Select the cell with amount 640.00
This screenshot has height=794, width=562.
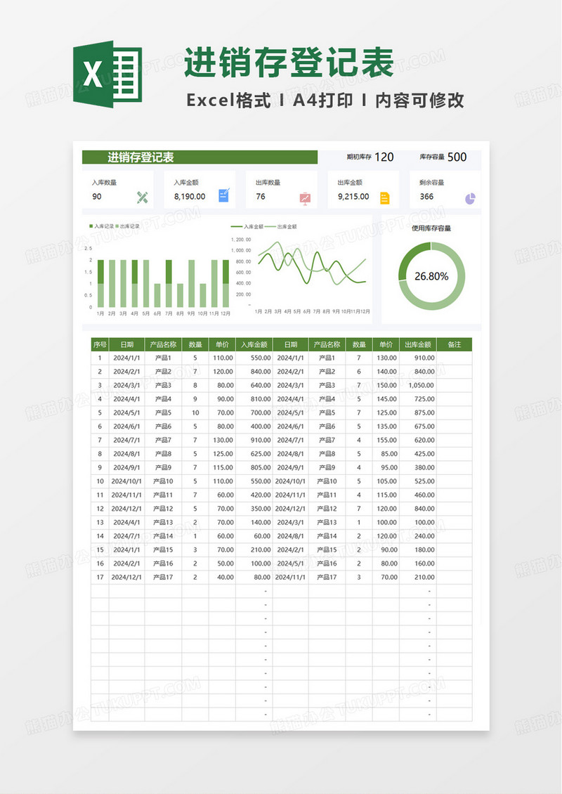pyautogui.click(x=254, y=385)
